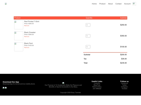Click the Useful Links heading
The height and width of the screenshot is (105, 141).
[x=97, y=81]
